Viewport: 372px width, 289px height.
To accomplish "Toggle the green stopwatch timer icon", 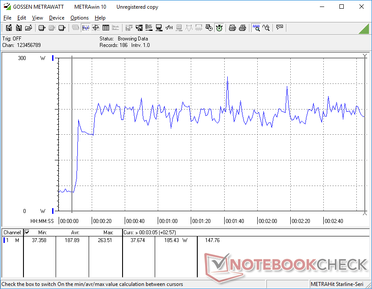I will click(x=219, y=28).
